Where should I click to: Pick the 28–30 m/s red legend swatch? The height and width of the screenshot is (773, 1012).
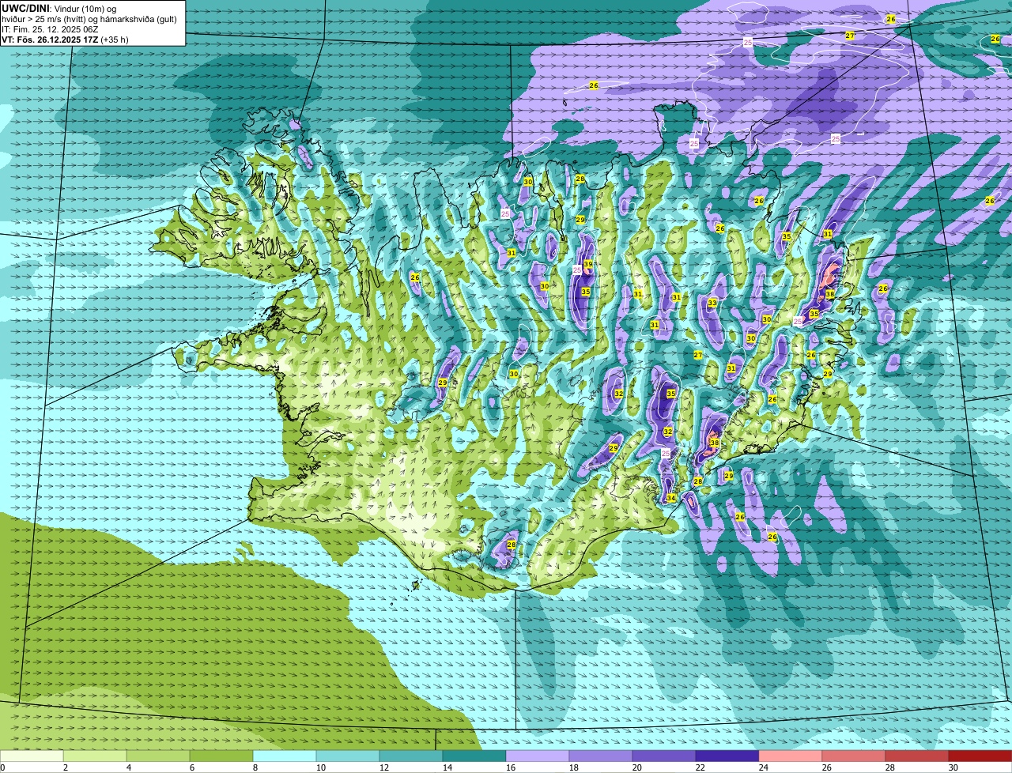point(917,756)
